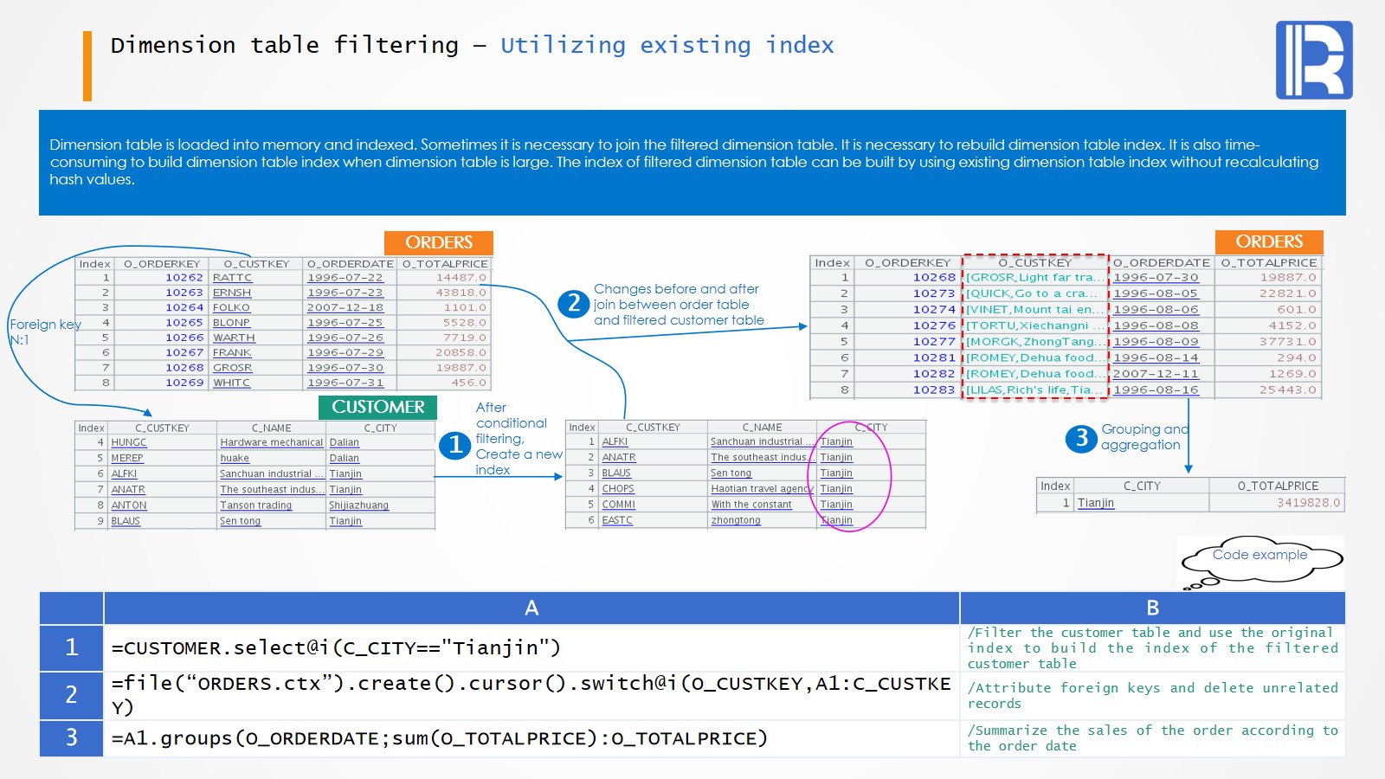Open the RATTC customer key link
The height and width of the screenshot is (779, 1385).
coord(232,278)
